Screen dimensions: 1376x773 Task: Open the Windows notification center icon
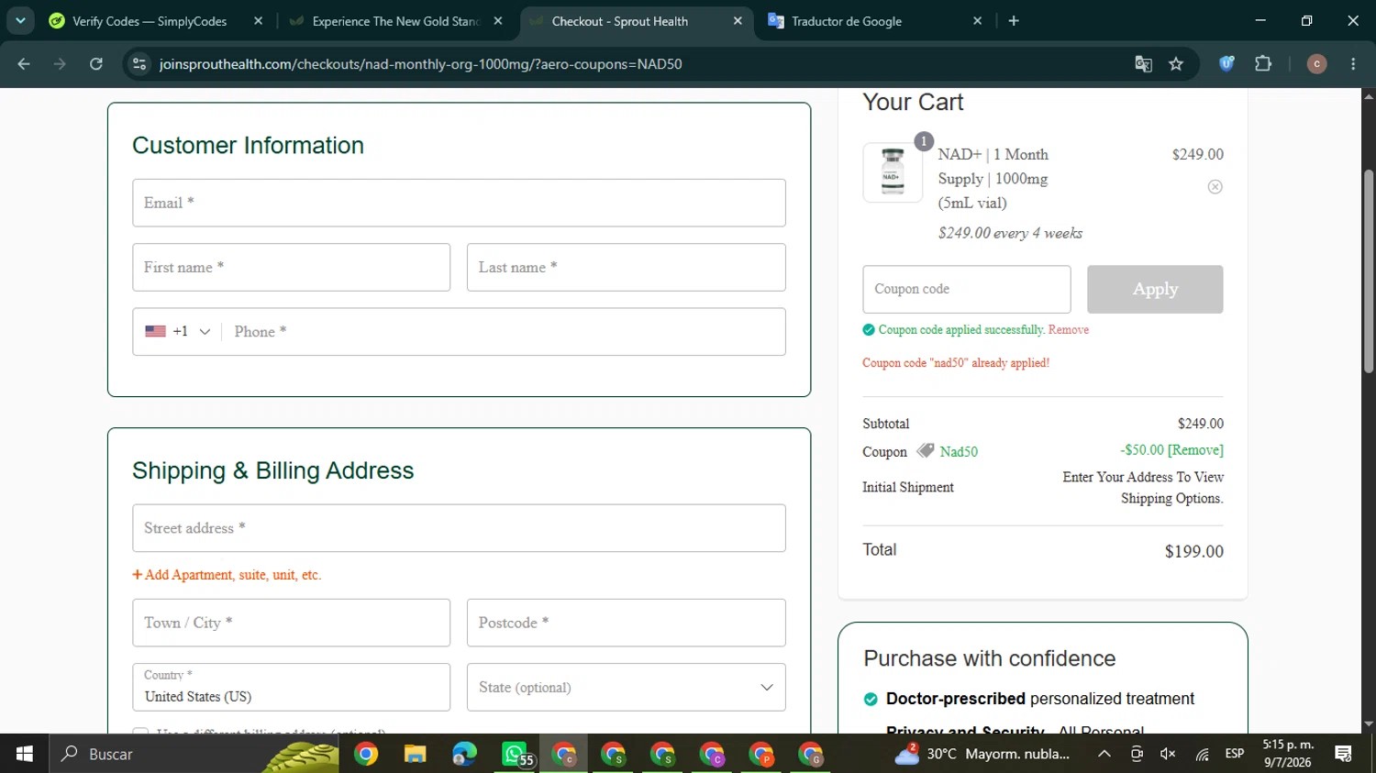[1344, 754]
